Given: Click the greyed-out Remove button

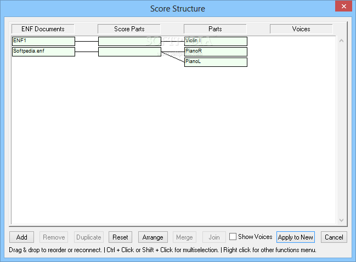Looking at the screenshot, I should (x=54, y=237).
